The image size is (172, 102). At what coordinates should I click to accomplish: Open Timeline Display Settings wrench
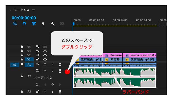click(x=53, y=24)
